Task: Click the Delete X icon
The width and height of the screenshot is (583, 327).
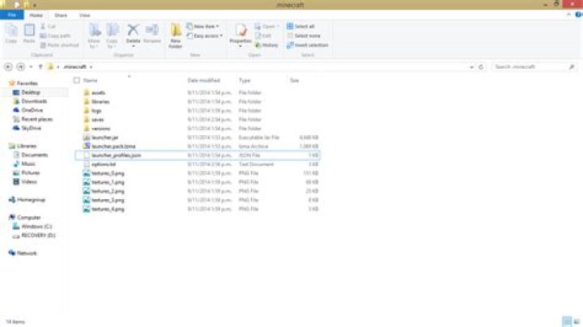Action: pos(133,30)
